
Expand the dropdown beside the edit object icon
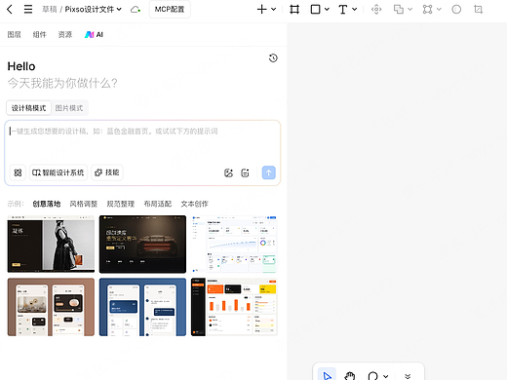439,9
